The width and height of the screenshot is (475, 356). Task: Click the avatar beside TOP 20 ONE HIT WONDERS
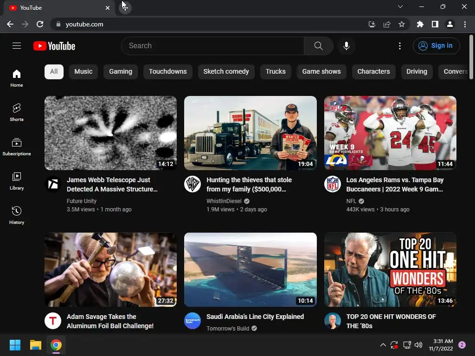pyautogui.click(x=332, y=321)
